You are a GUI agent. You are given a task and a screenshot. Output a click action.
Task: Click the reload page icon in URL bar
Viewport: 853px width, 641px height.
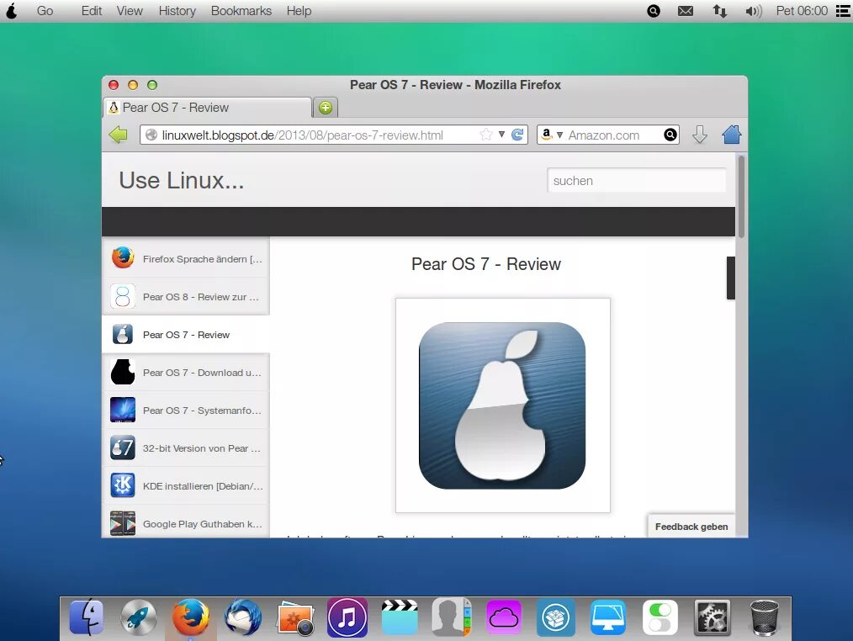(518, 135)
